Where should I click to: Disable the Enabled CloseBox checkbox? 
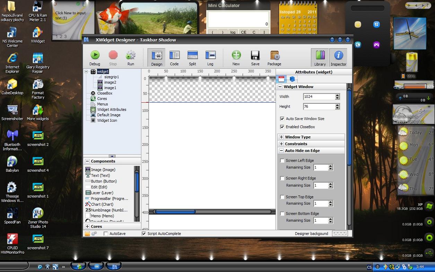[x=282, y=127]
